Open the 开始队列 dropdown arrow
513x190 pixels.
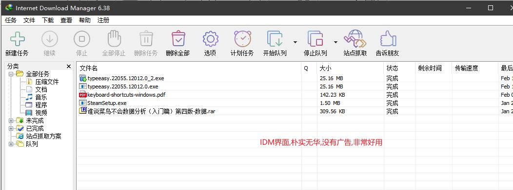tap(295, 42)
